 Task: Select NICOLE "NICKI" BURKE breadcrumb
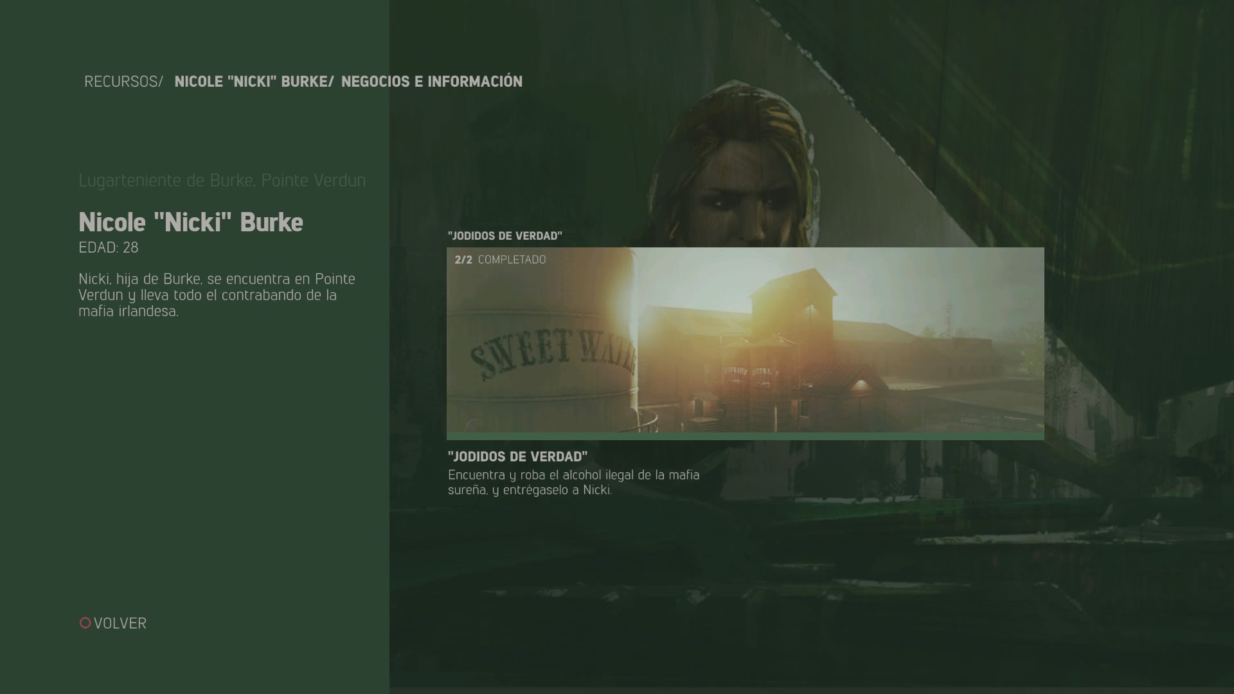pyautogui.click(x=253, y=82)
